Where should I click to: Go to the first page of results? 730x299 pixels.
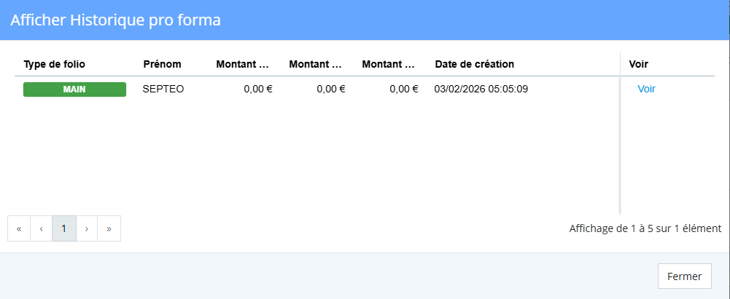click(x=19, y=228)
